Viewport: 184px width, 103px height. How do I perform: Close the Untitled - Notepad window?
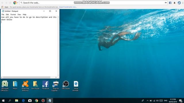tap(56, 11)
